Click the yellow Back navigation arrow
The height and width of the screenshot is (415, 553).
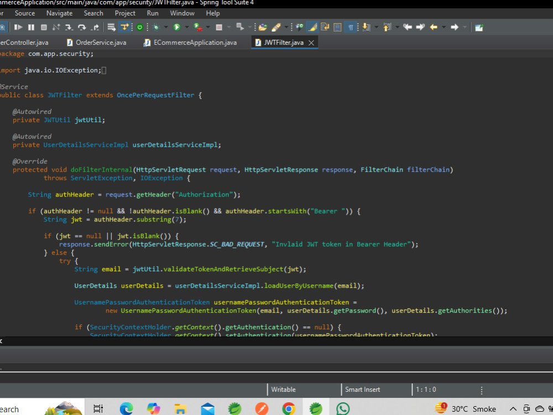(x=434, y=27)
